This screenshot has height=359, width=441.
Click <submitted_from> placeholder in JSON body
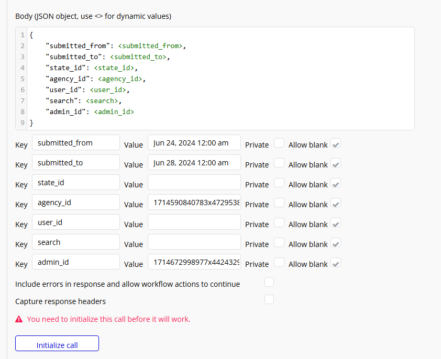coord(150,46)
